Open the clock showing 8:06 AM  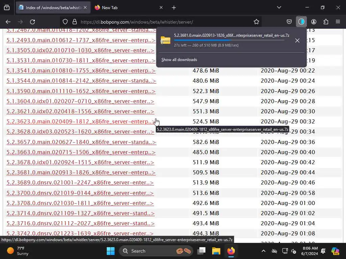(310, 251)
